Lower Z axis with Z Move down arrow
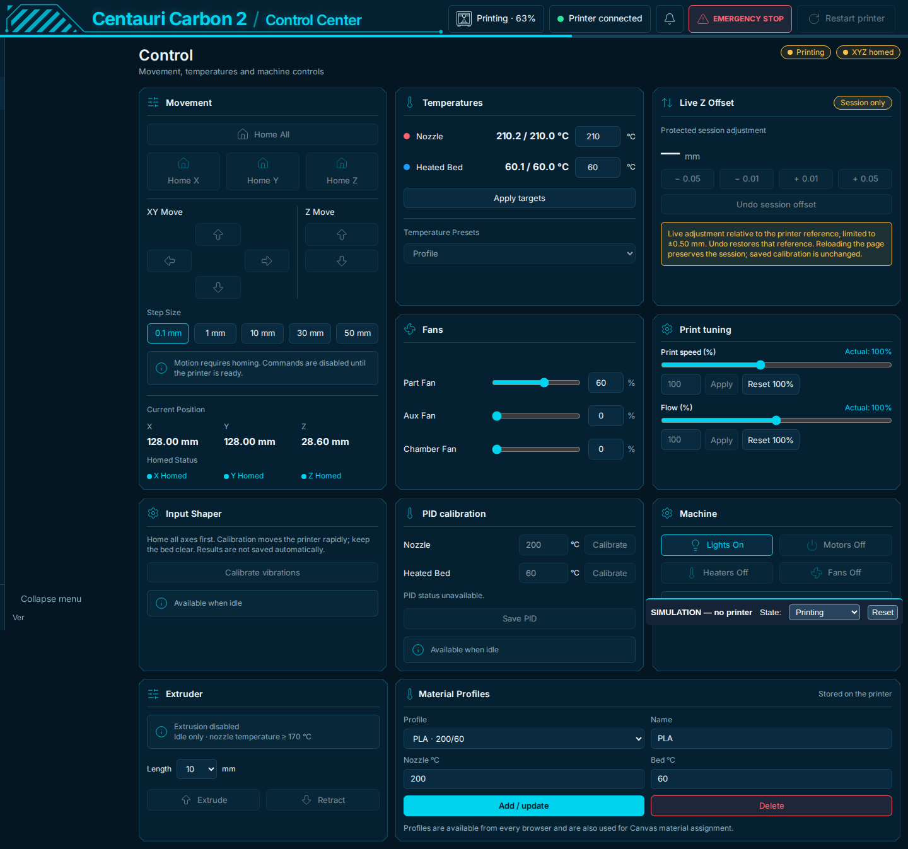 (x=342, y=261)
